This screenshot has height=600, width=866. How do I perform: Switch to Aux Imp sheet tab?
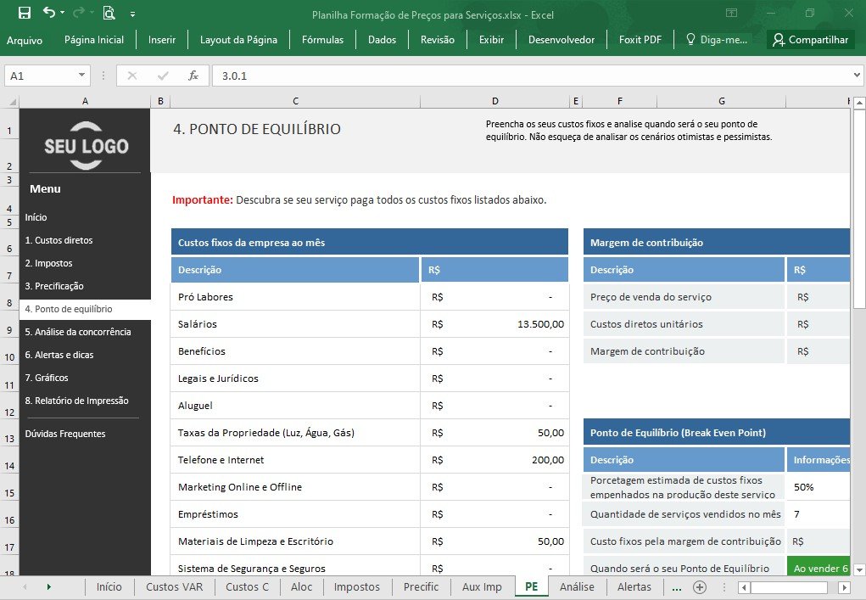[482, 586]
